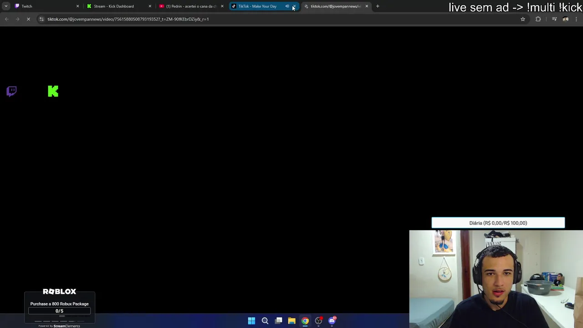This screenshot has height=328, width=583.
Task: Click the live sem ad !multi !kick text
Action: (515, 7)
